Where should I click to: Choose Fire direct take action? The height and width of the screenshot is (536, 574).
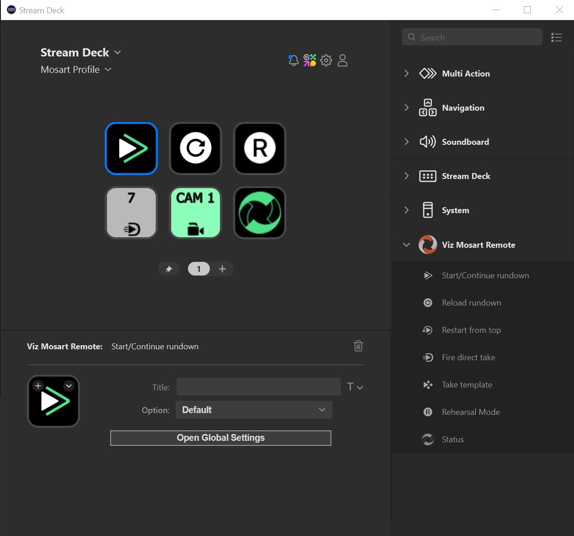click(468, 357)
